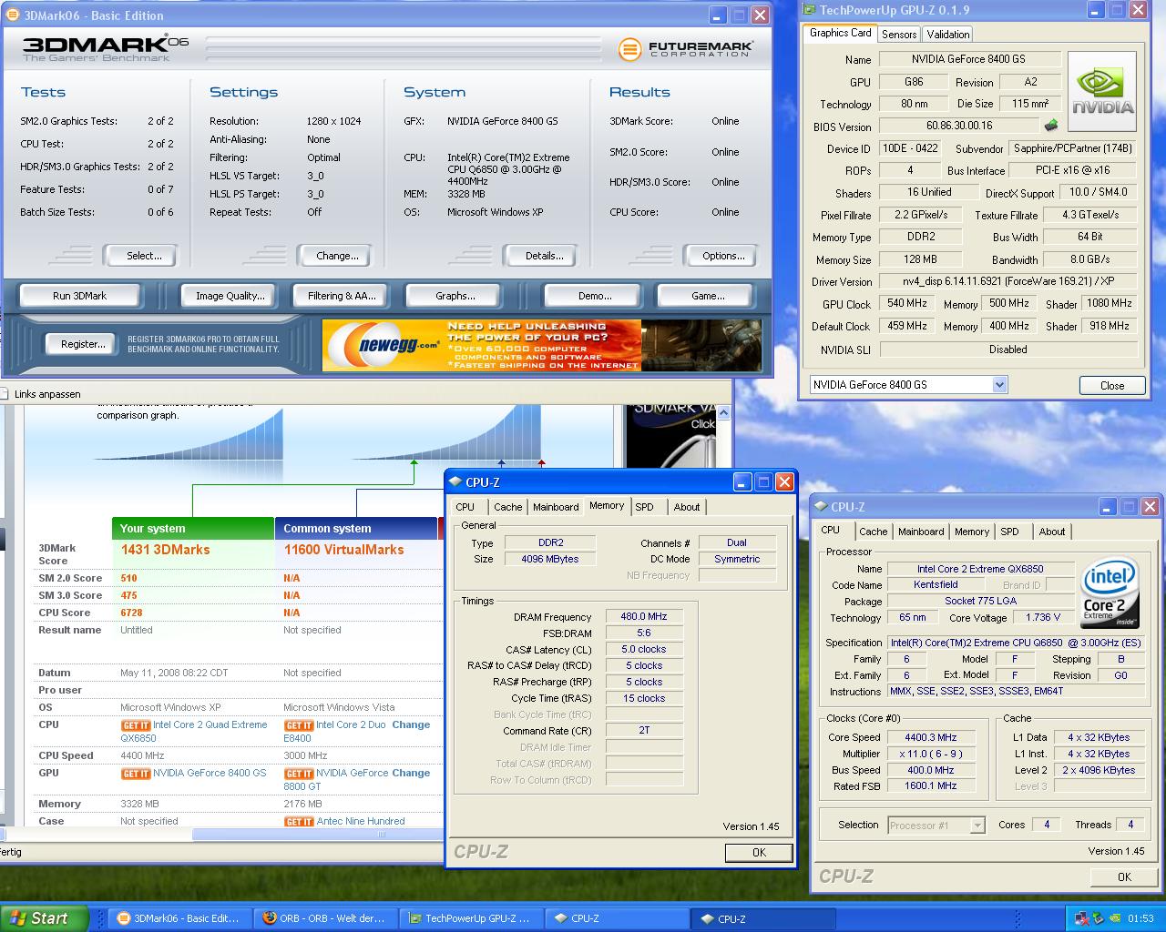Click OK in the right CPU-Z CPU window
The height and width of the screenshot is (932, 1166).
[1124, 876]
